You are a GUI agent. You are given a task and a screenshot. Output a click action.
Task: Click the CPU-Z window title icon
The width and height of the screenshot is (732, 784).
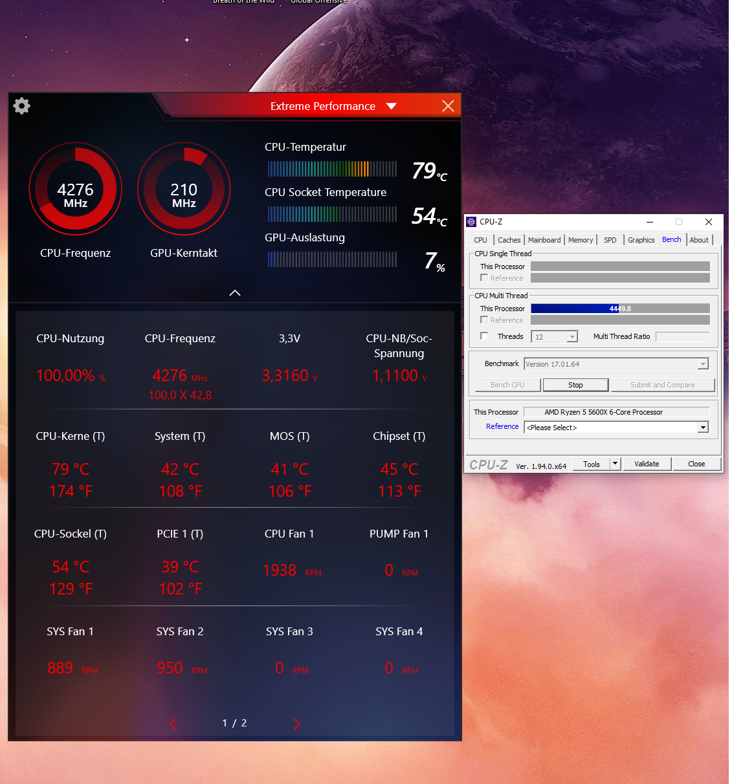(x=471, y=222)
